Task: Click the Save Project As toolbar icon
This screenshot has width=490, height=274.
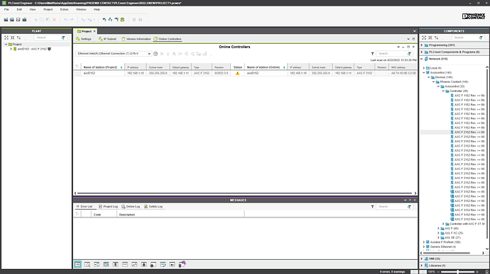Action: point(24,20)
